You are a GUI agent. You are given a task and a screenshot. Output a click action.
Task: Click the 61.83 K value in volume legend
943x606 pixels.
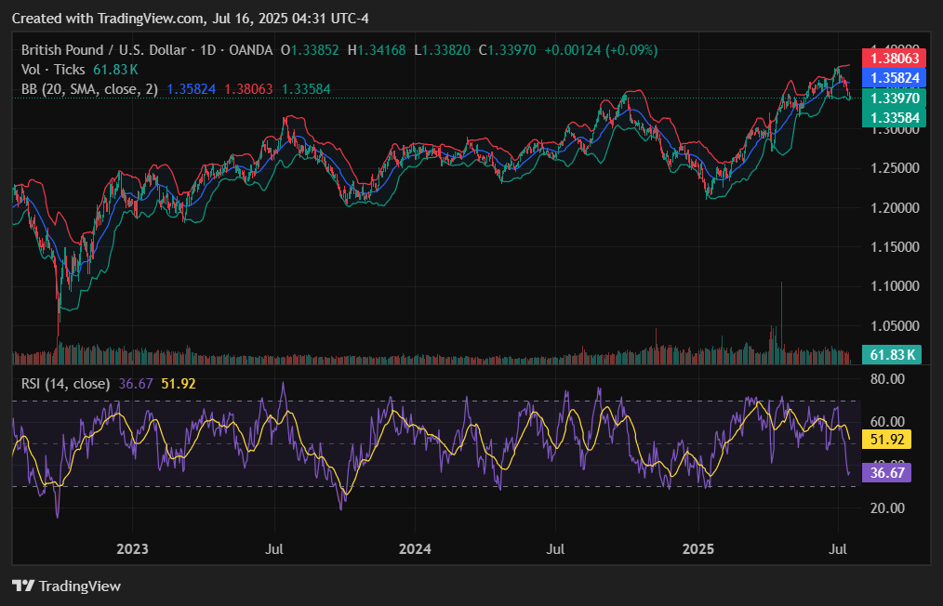tap(115, 70)
